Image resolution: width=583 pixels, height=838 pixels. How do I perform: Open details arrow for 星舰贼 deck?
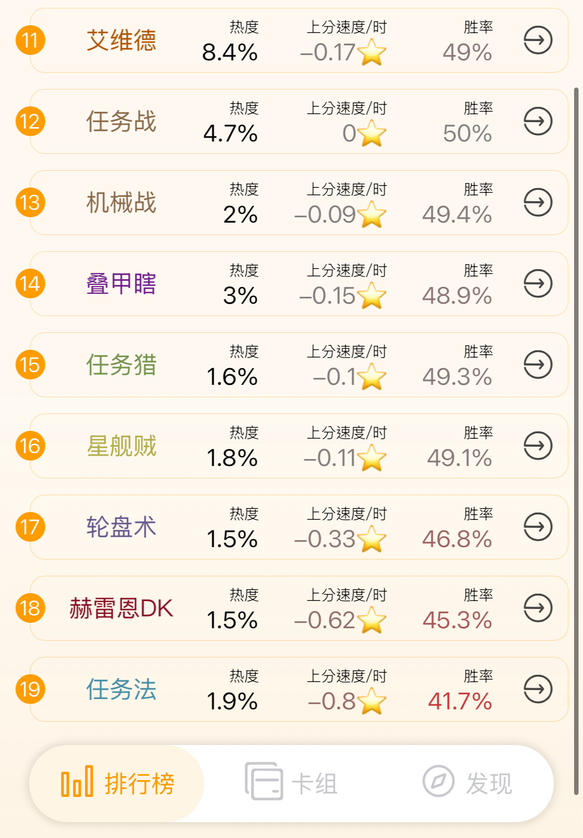tap(538, 446)
